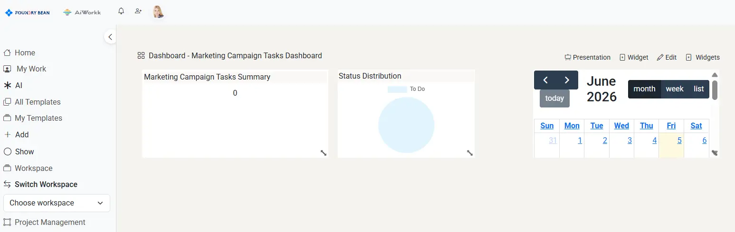Screen dimensions: 735x232
Task: Click the add user icon
Action: tap(138, 11)
